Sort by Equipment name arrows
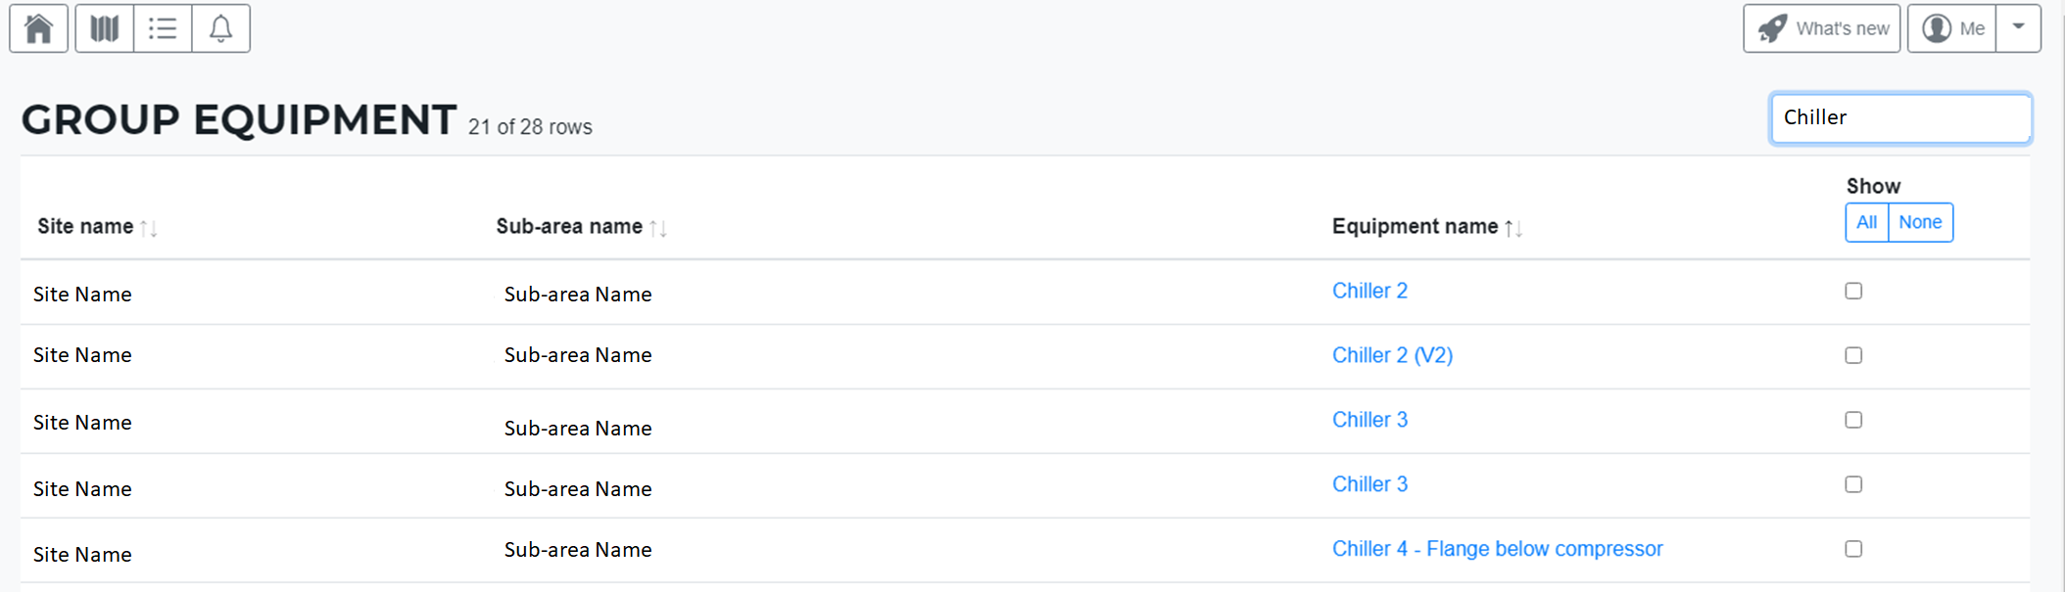This screenshot has width=2065, height=592. coord(1513,228)
